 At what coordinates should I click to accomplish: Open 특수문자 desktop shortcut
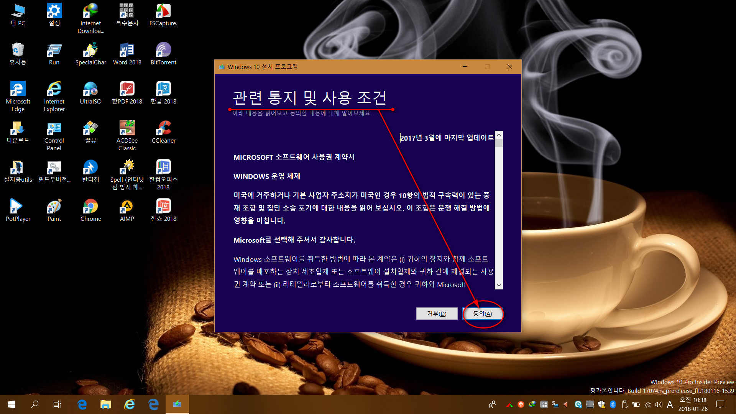(x=127, y=15)
